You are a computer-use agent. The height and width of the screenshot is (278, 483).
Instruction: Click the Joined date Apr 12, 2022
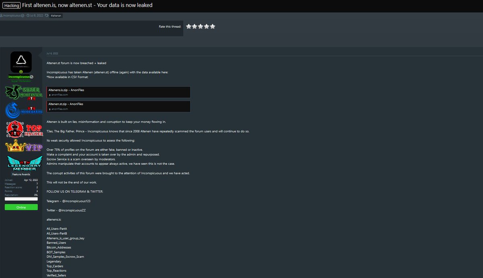(x=31, y=180)
